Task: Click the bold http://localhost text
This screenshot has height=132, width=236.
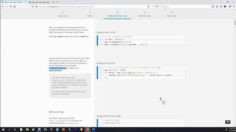Action: [x=55, y=70]
